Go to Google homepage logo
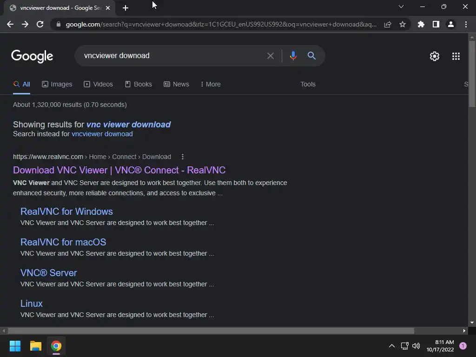This screenshot has width=476, height=357. click(32, 56)
